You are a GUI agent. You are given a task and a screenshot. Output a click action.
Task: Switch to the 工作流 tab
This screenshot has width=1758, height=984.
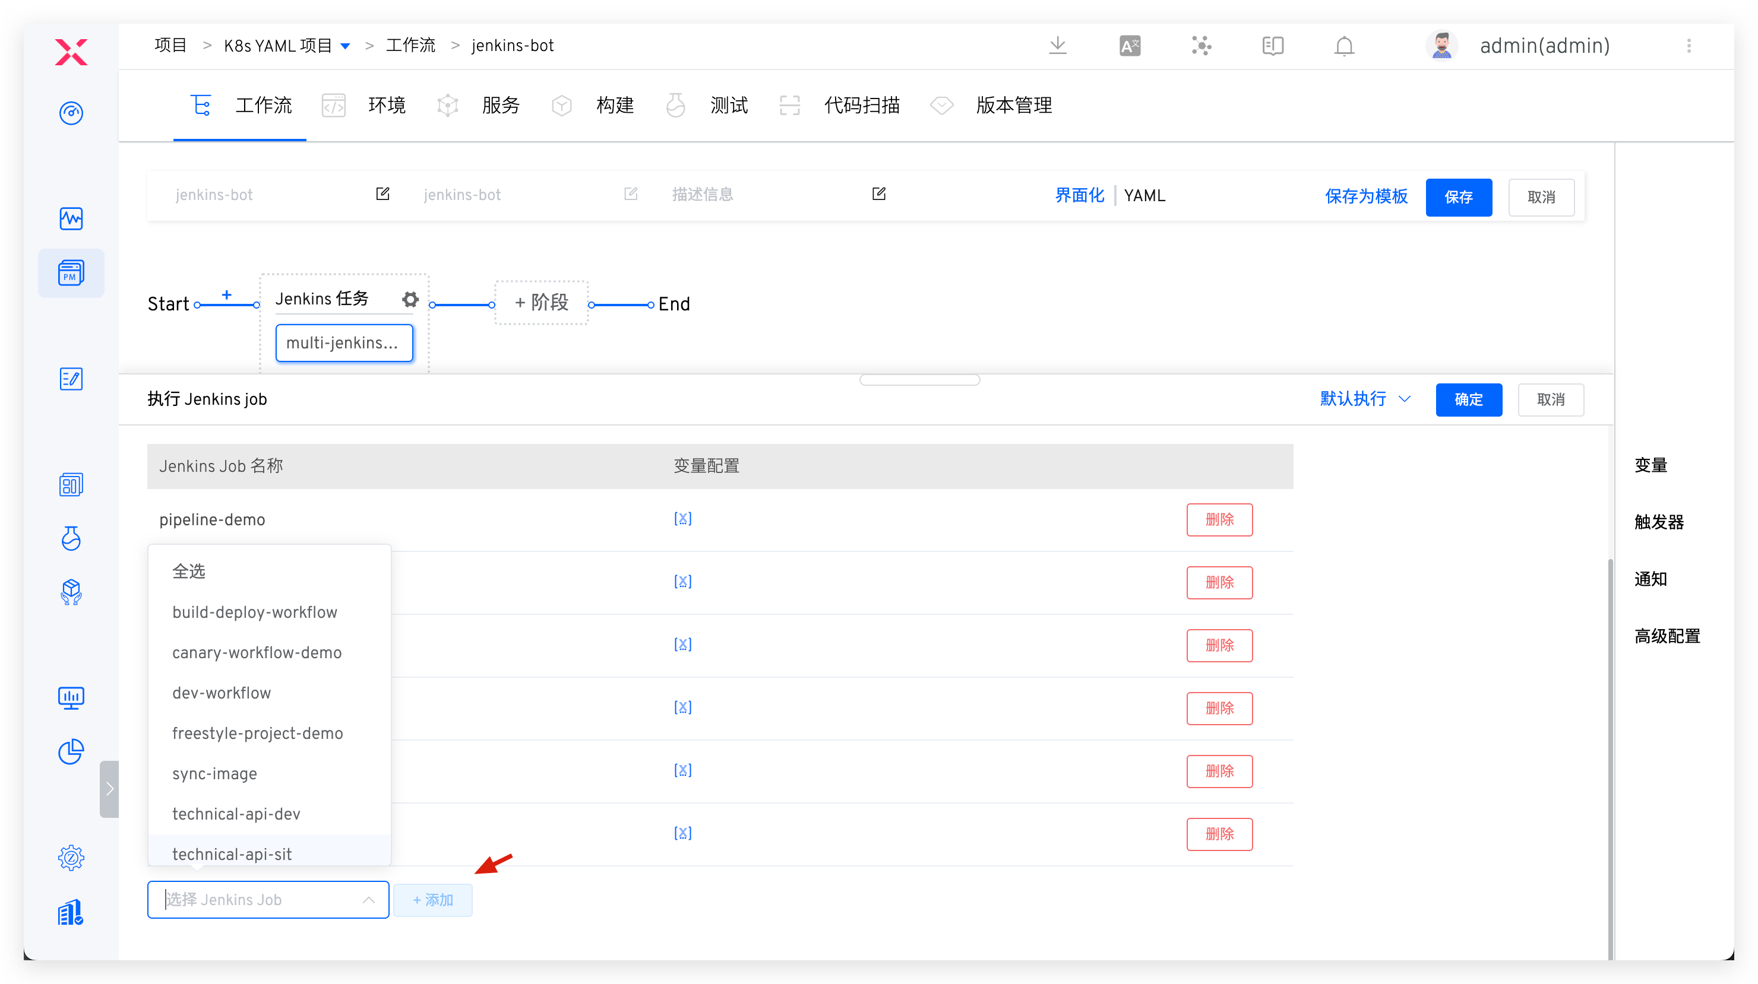click(240, 106)
